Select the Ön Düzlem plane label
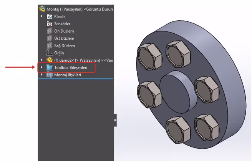 click(x=64, y=31)
